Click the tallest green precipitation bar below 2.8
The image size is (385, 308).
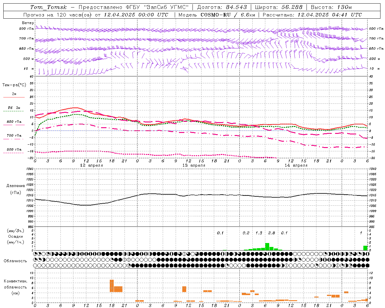point(267,247)
